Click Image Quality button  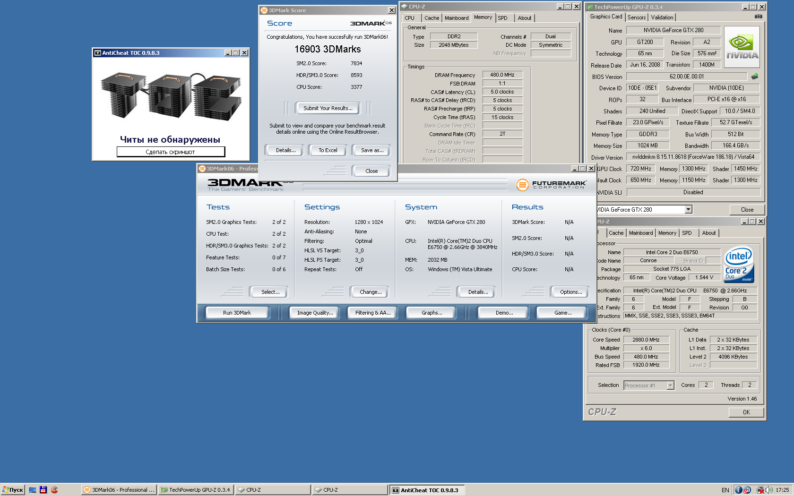coord(315,313)
